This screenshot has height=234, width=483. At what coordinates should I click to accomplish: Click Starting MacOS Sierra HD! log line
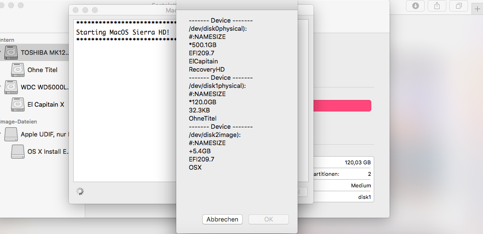(123, 32)
